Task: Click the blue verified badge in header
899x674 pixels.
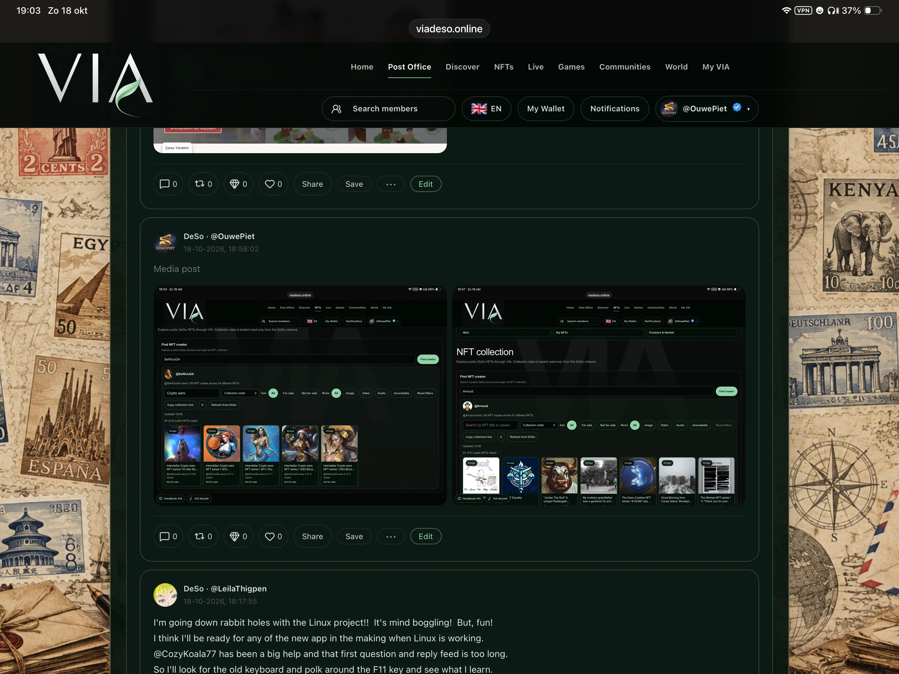Action: pyautogui.click(x=736, y=107)
